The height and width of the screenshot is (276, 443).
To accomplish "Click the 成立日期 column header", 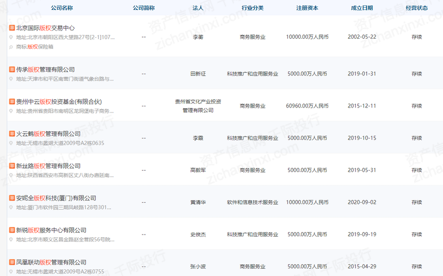I will pos(362,8).
